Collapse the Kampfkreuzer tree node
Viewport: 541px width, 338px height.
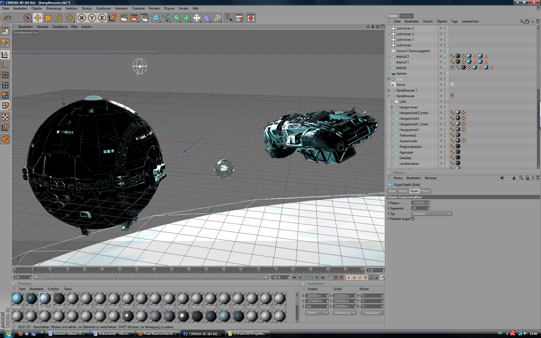(389, 96)
